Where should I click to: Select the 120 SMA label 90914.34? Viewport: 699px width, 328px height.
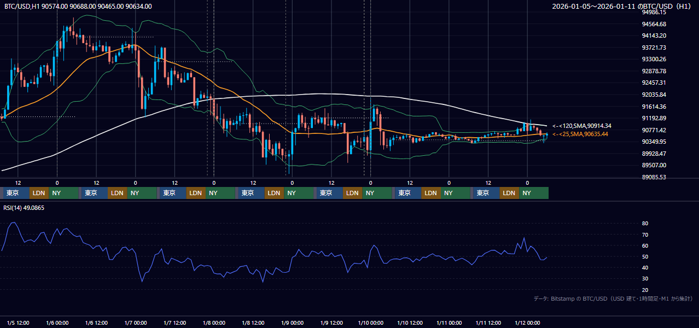tap(582, 126)
